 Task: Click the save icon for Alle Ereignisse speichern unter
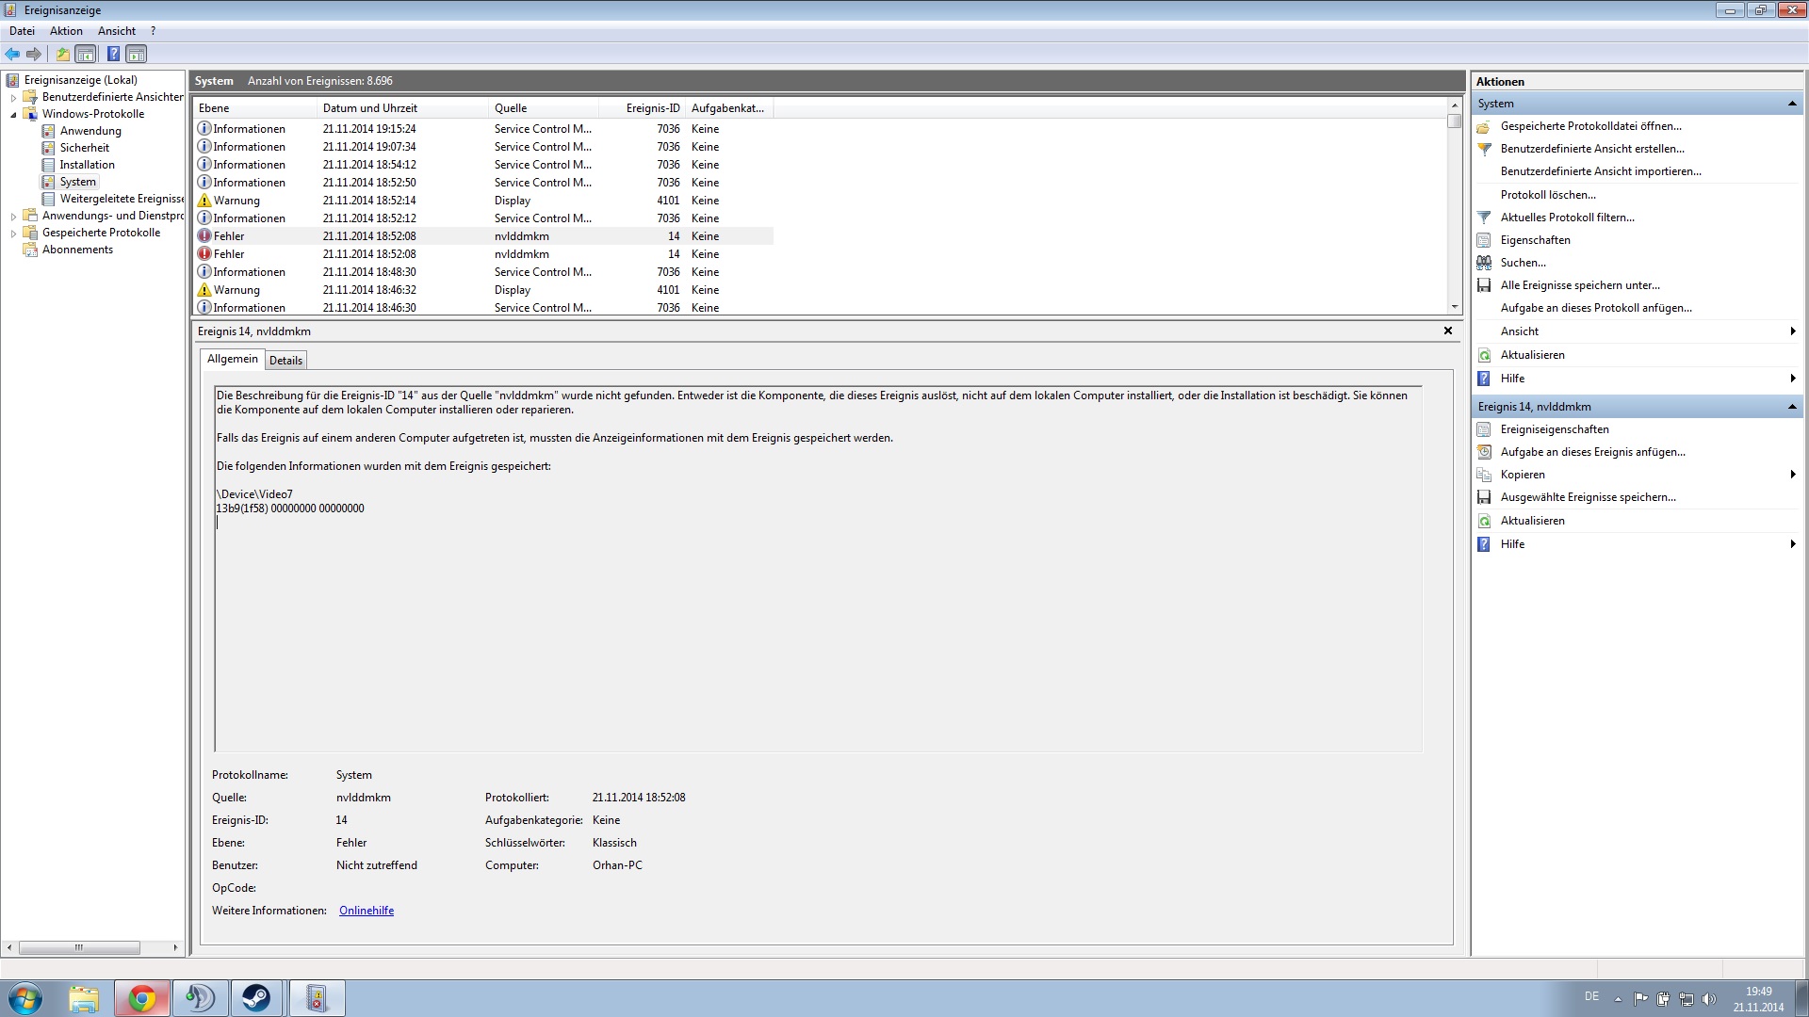click(1484, 285)
